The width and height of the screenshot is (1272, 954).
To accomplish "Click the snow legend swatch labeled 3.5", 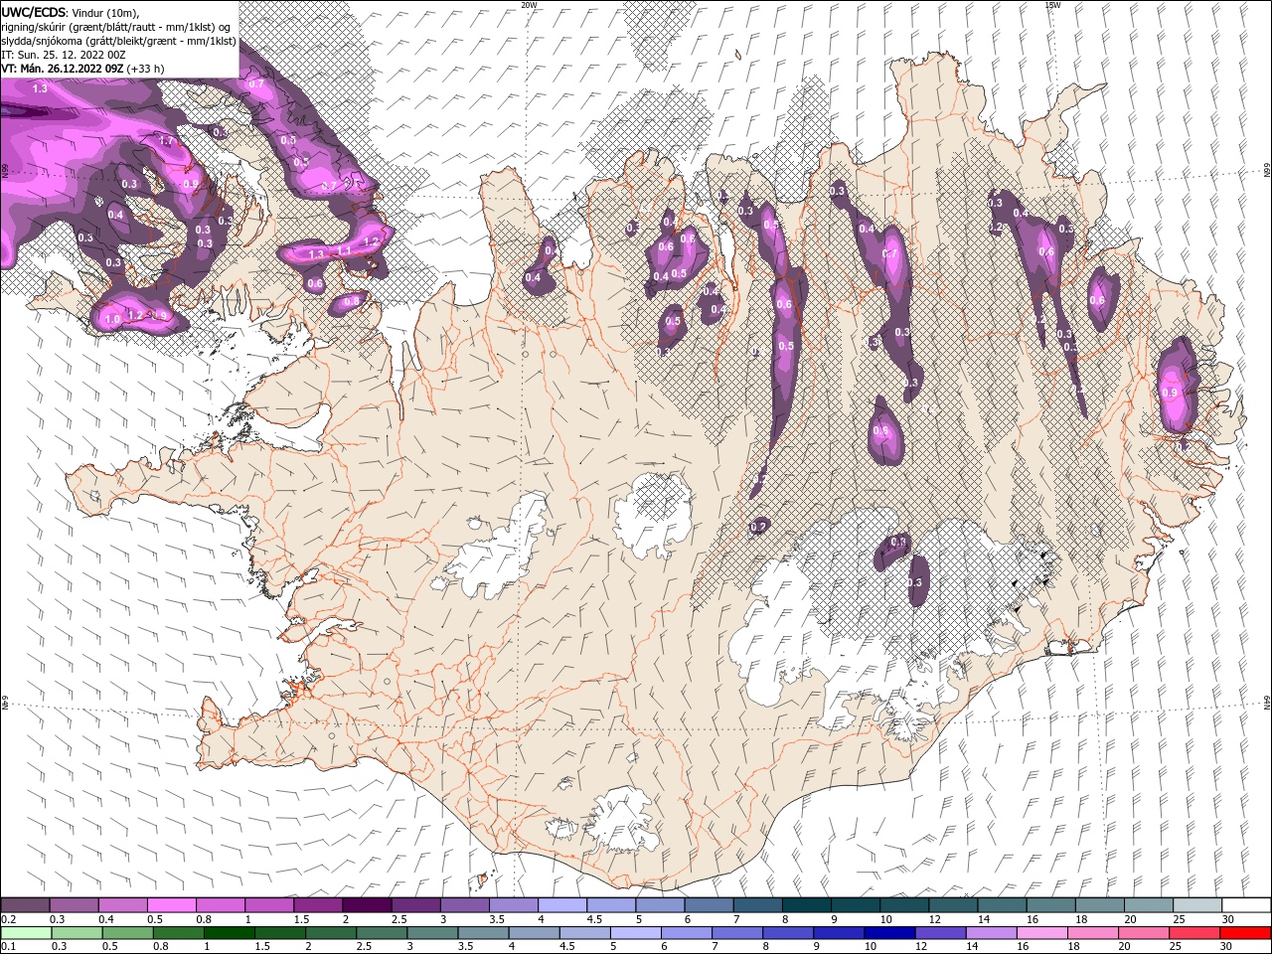I will pos(513,905).
